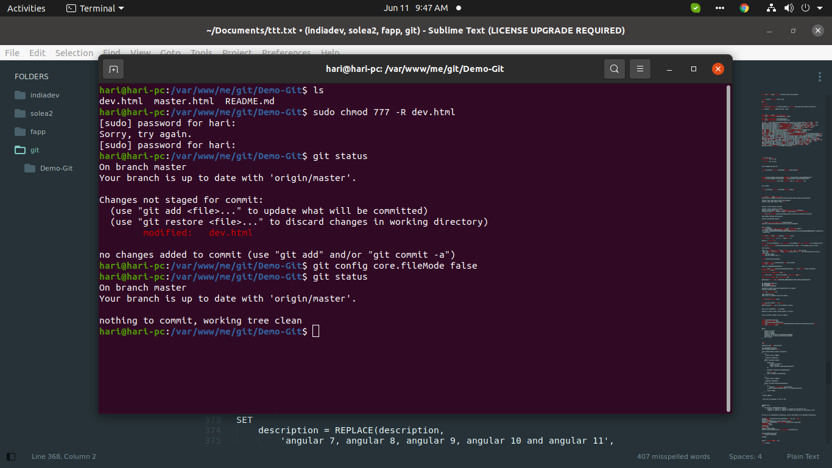Toggle the sidebar icon in status bar
Viewport: 832px width, 468px height.
11,456
